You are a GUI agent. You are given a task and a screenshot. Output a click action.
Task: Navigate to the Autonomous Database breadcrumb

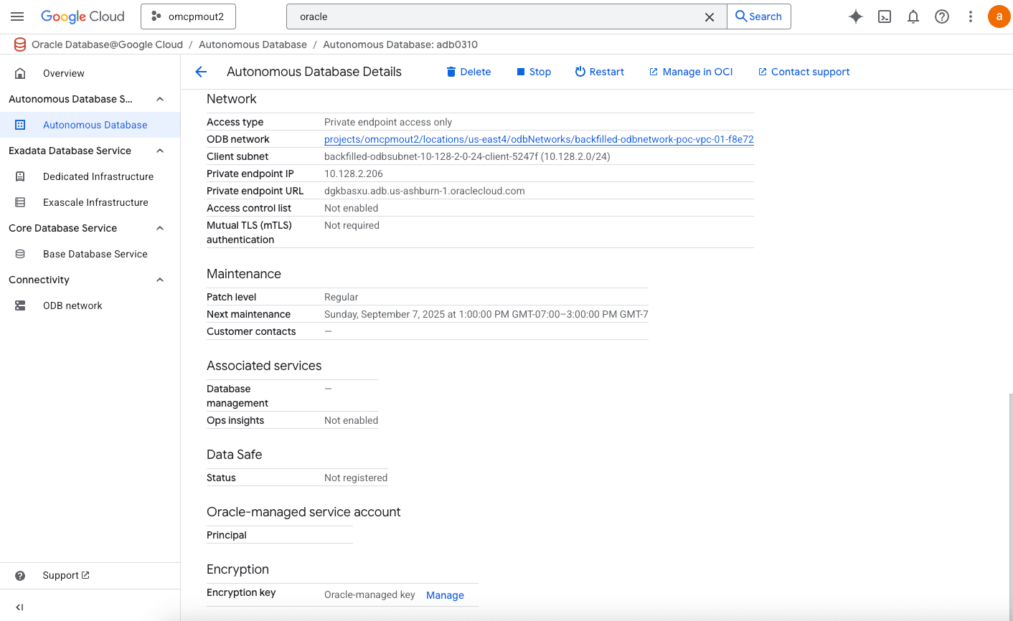point(253,44)
